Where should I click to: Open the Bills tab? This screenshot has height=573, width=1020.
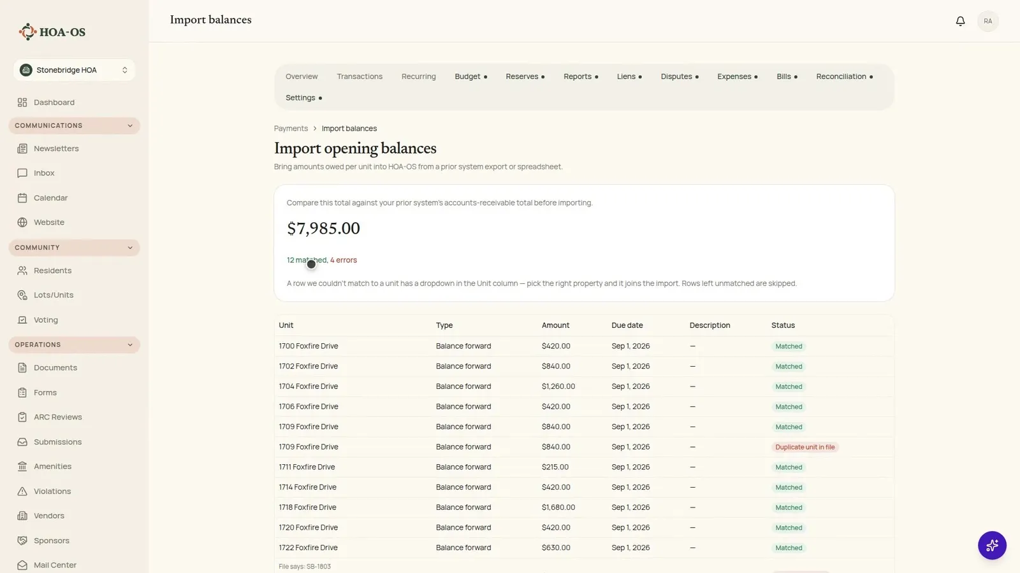[x=787, y=76]
